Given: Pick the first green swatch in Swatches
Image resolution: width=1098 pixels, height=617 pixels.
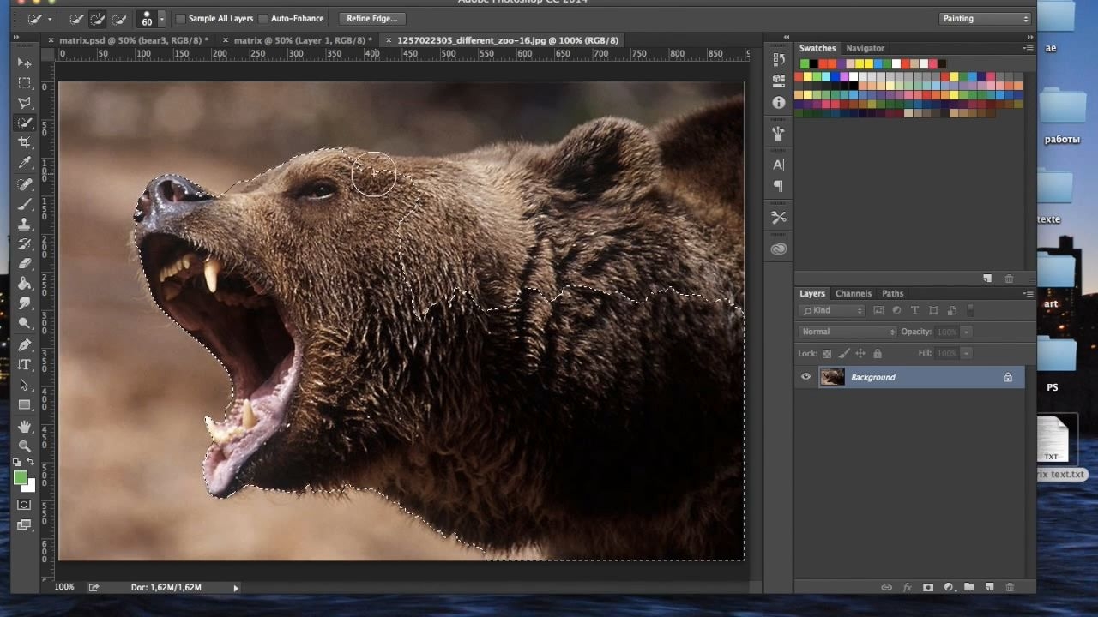Looking at the screenshot, I should tap(805, 63).
